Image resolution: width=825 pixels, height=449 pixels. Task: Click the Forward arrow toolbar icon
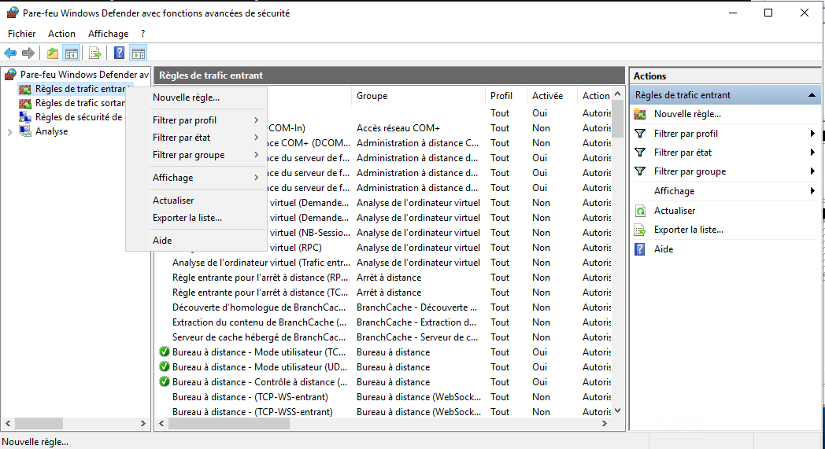tap(28, 53)
